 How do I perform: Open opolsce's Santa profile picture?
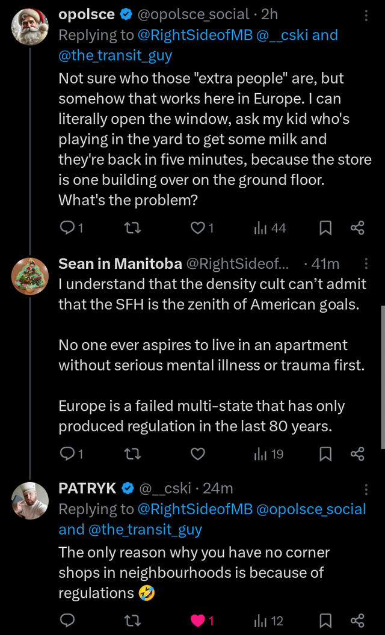point(30,26)
